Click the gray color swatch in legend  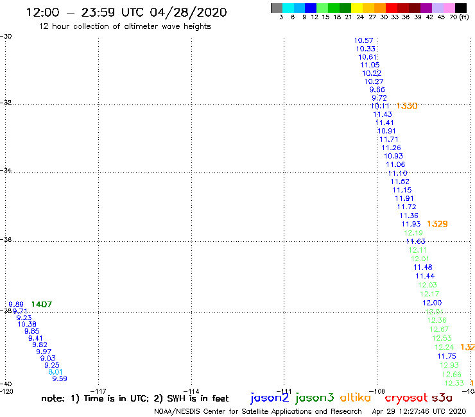point(277,8)
